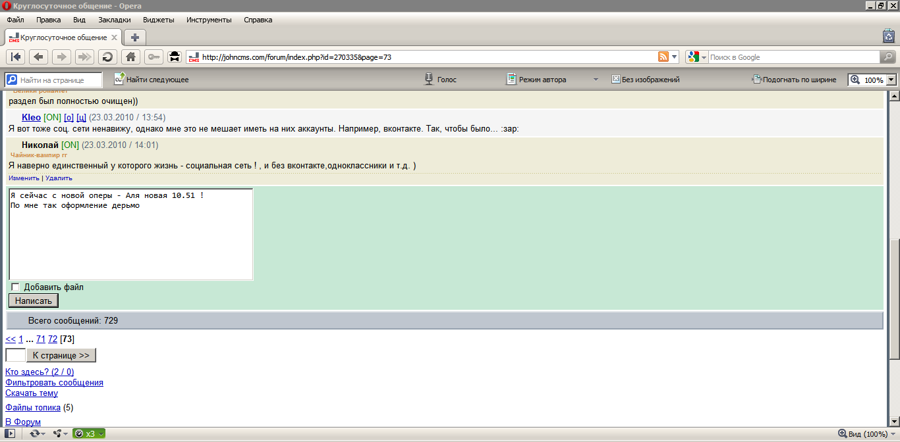Activate the Голос microphone button
The width and height of the screenshot is (900, 442).
click(x=440, y=80)
